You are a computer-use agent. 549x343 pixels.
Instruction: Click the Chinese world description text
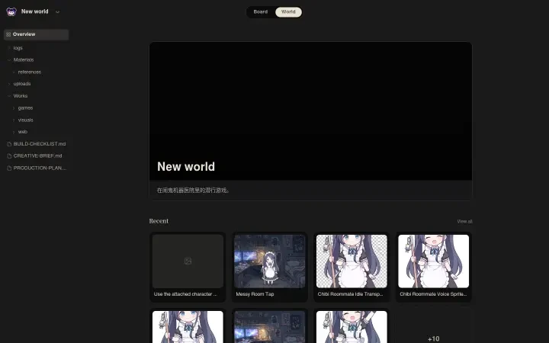coord(193,191)
